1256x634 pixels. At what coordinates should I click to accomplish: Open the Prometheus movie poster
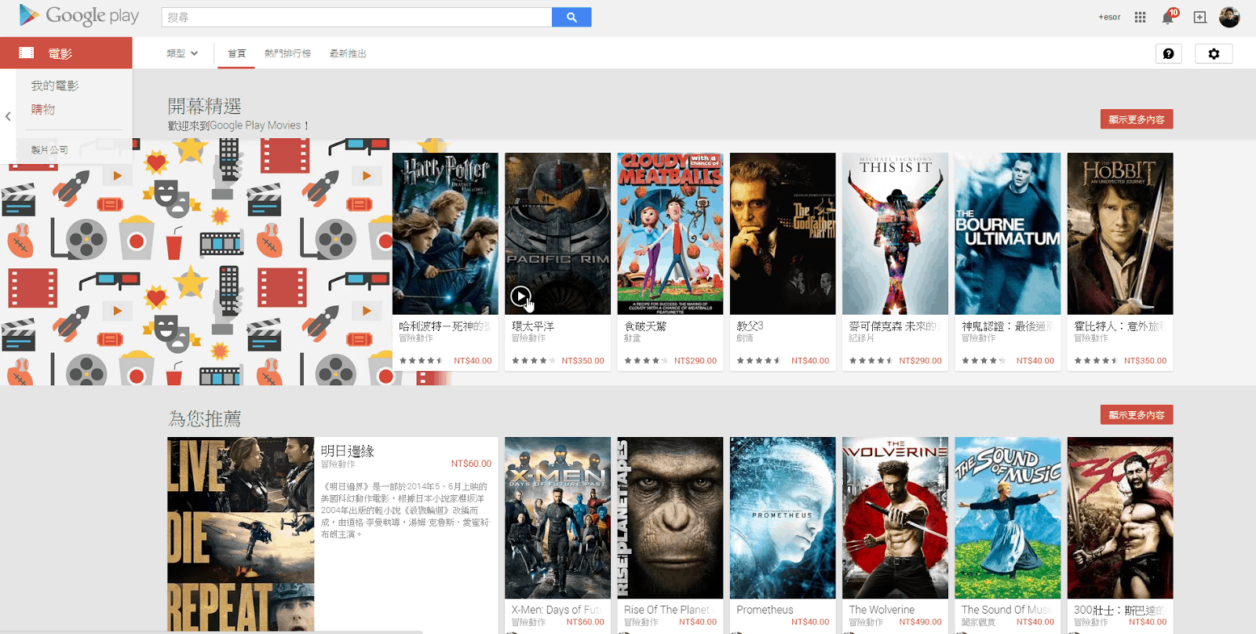[x=783, y=518]
